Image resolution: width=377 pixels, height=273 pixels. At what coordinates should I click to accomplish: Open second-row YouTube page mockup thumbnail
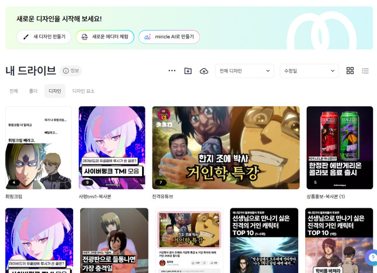tap(189, 240)
